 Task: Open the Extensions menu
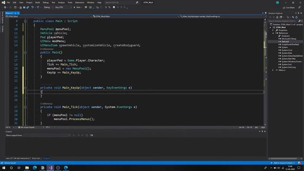(80, 2)
